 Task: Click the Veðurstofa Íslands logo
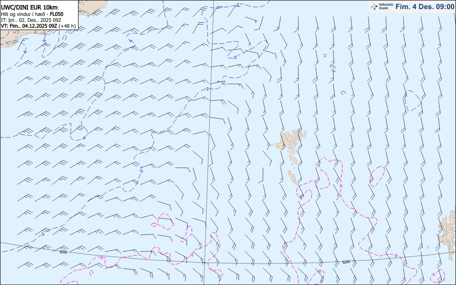point(382,6)
